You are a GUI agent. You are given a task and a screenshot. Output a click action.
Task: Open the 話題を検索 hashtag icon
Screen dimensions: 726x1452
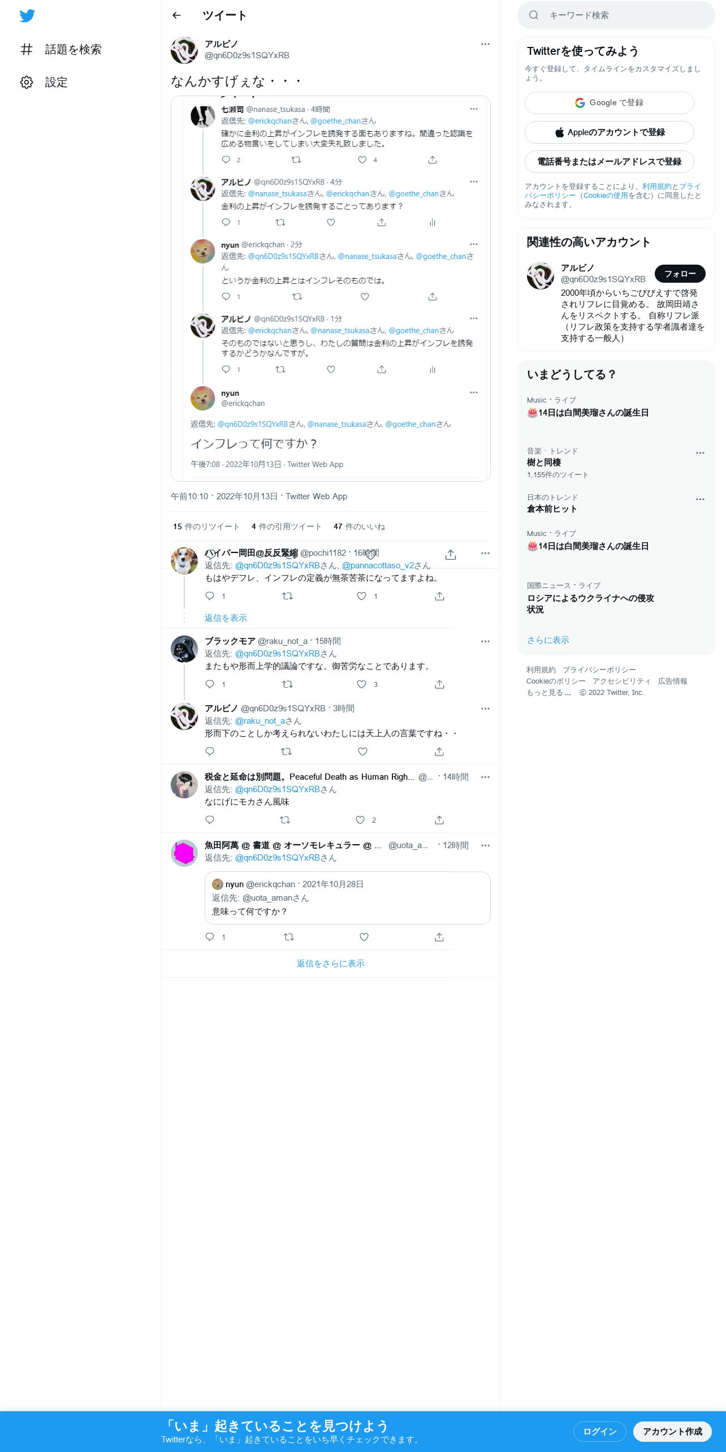pos(27,49)
